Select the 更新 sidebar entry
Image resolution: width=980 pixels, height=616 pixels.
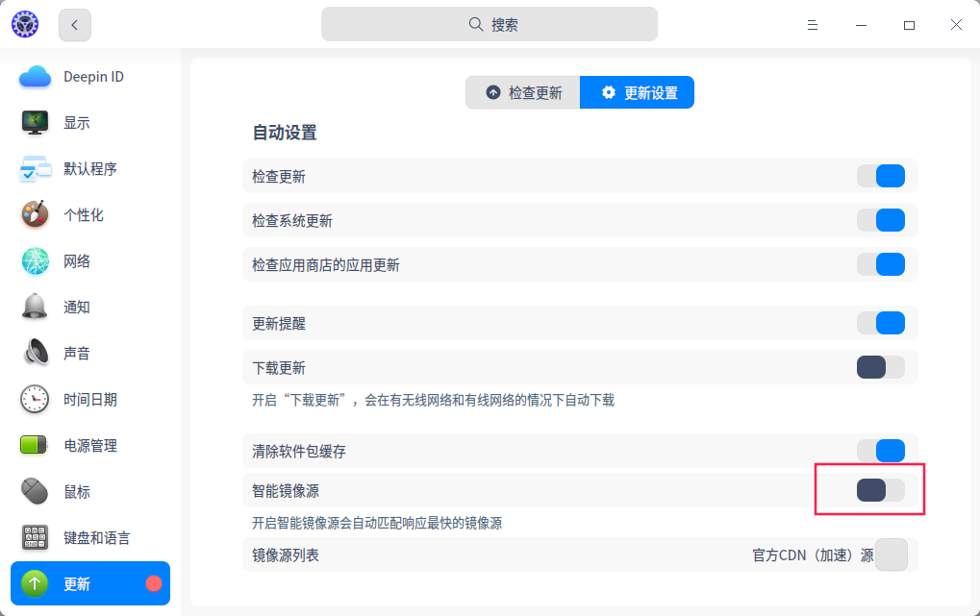90,583
